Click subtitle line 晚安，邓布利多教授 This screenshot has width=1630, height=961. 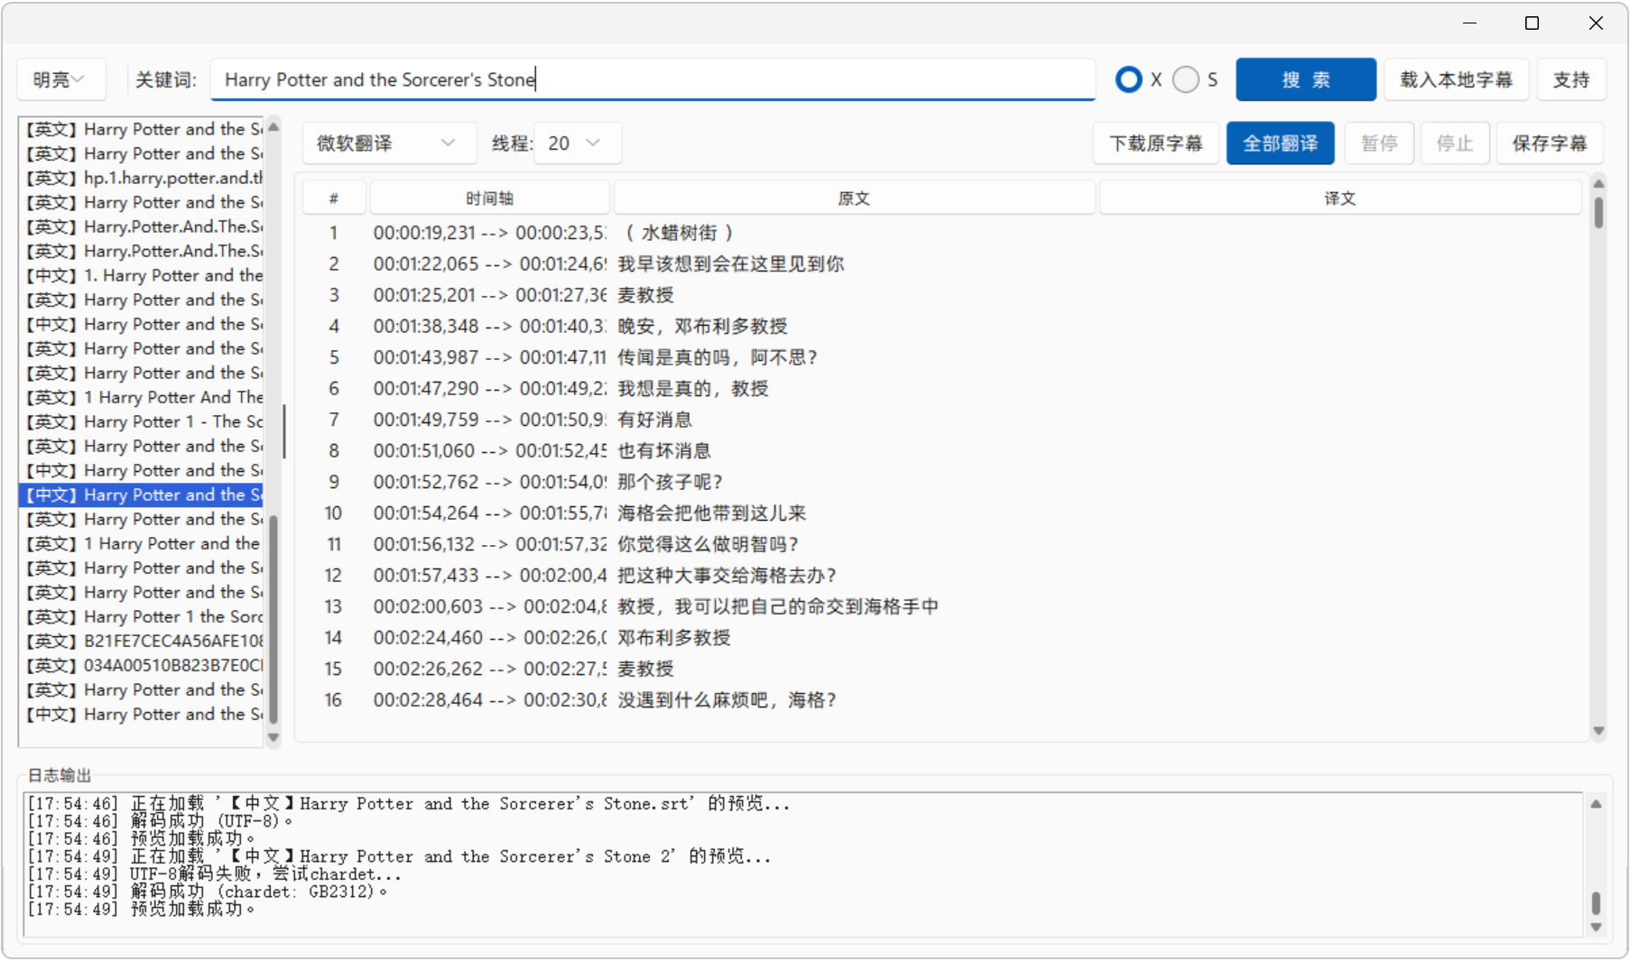[702, 326]
